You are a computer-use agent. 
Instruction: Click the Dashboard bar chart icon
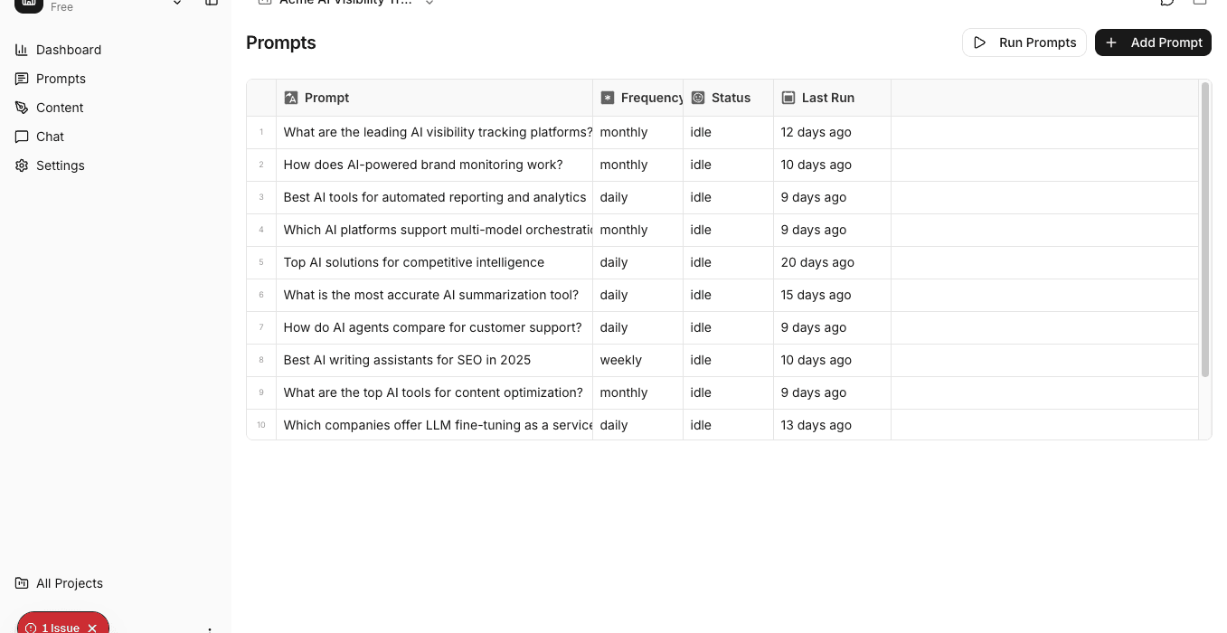pyautogui.click(x=22, y=50)
